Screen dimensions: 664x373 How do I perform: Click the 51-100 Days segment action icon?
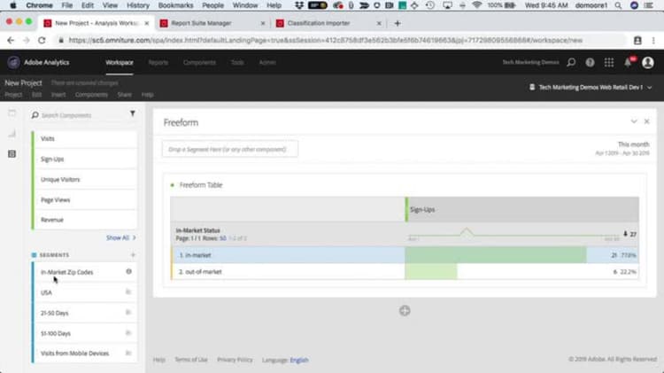point(128,333)
